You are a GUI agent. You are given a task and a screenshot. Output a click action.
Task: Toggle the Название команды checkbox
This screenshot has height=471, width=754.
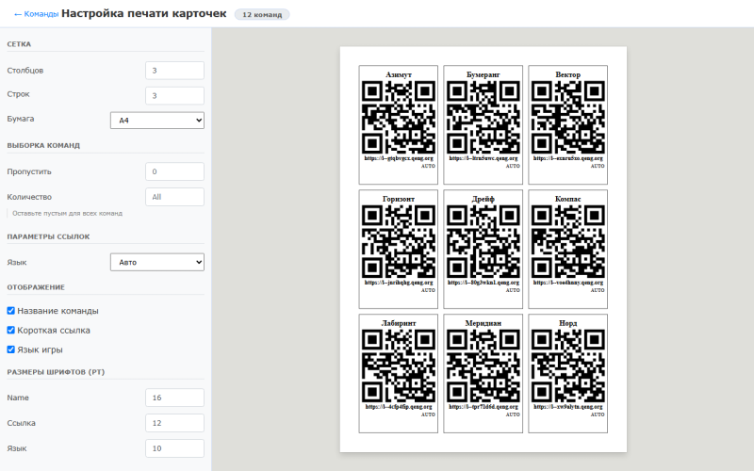click(x=10, y=311)
